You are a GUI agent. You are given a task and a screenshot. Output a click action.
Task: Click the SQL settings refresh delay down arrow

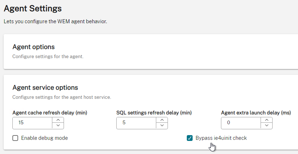pos(162,126)
